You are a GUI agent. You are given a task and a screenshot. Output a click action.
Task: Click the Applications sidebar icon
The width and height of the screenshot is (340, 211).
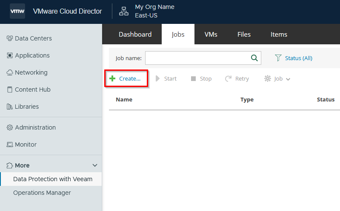coord(9,55)
